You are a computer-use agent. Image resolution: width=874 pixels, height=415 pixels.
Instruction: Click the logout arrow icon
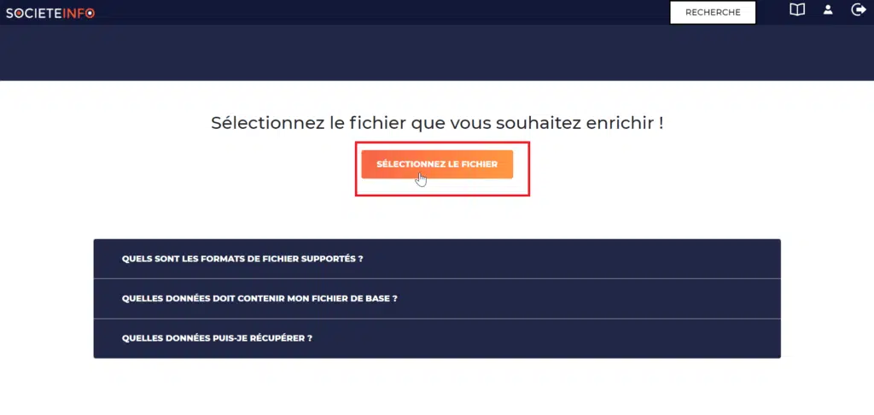click(x=859, y=10)
